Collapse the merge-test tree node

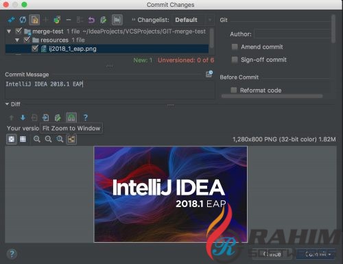click(9, 31)
